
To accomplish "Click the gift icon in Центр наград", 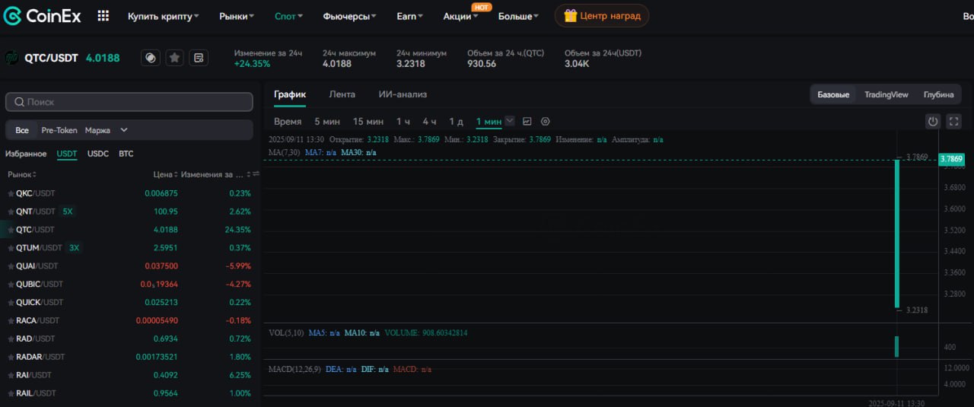I will (x=570, y=15).
